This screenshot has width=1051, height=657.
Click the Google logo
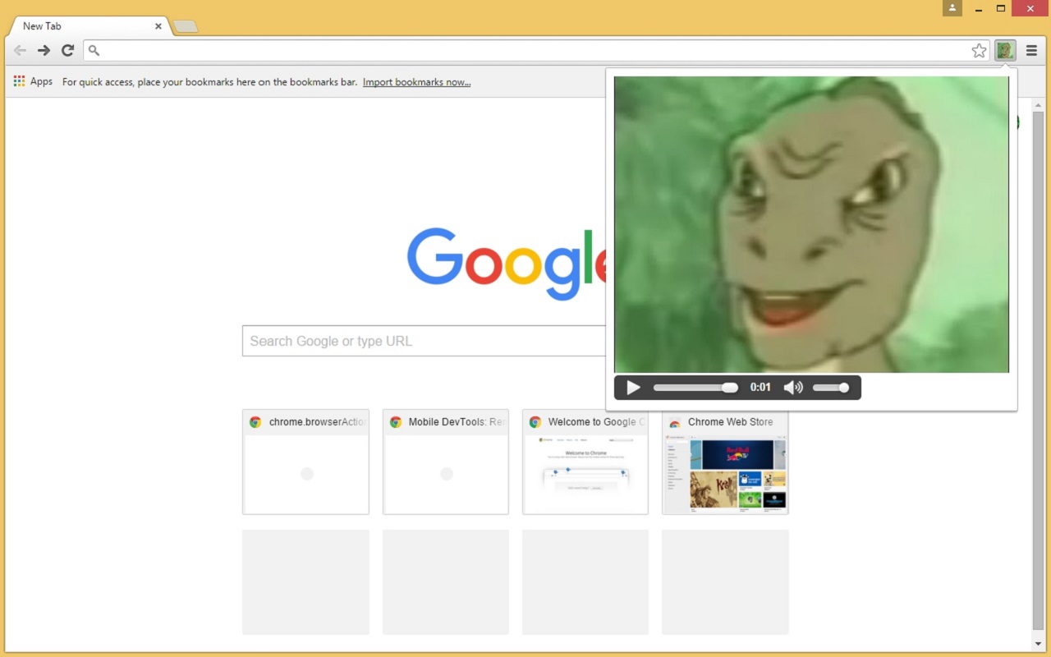click(x=507, y=263)
